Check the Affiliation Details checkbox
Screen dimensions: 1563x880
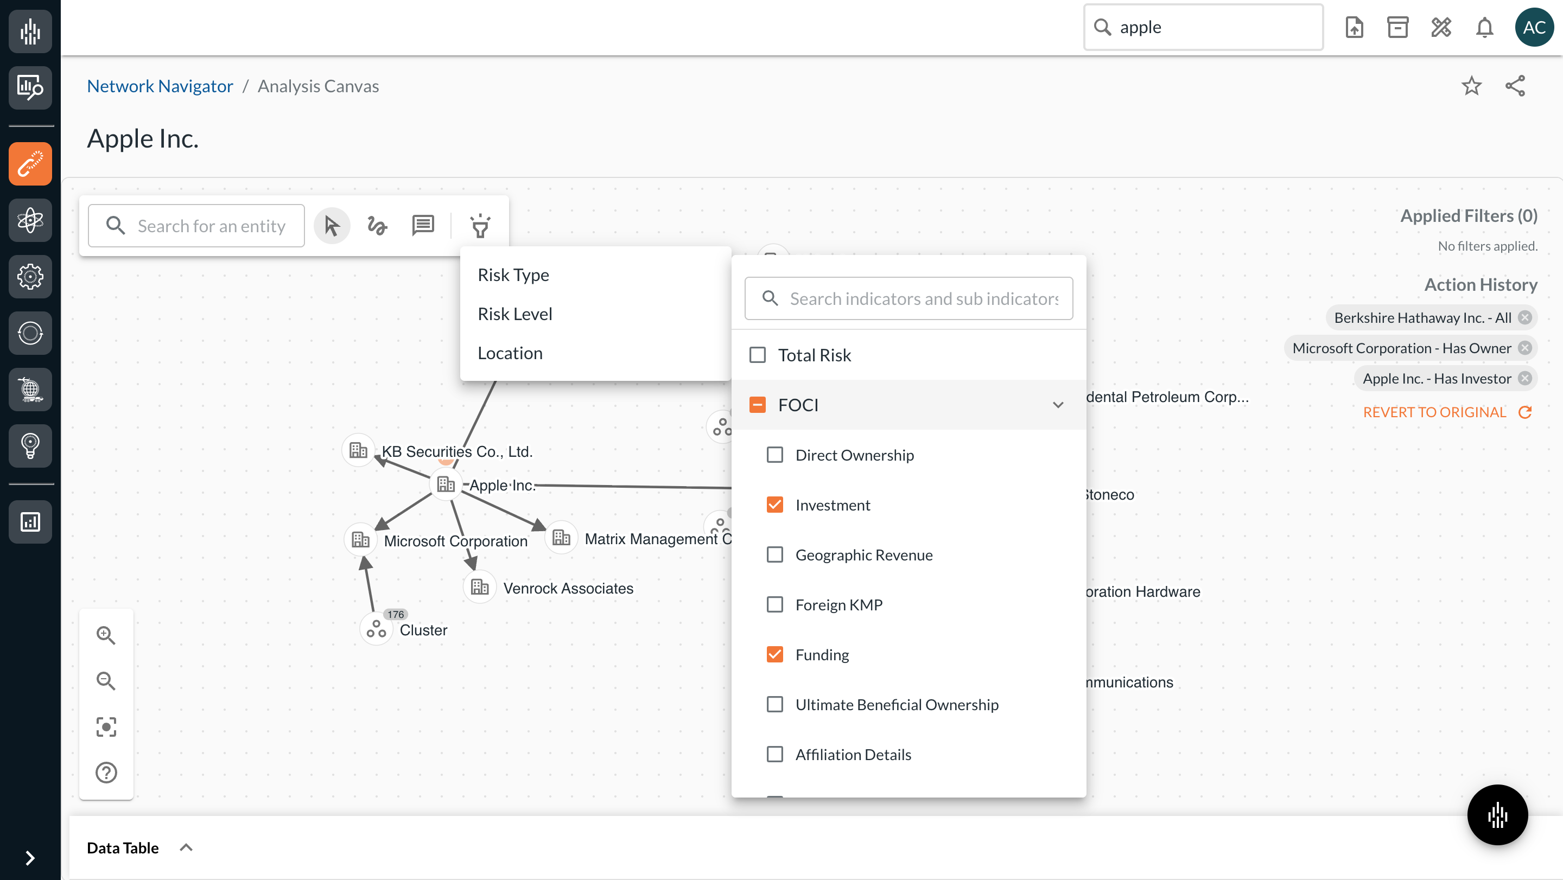pos(775,754)
